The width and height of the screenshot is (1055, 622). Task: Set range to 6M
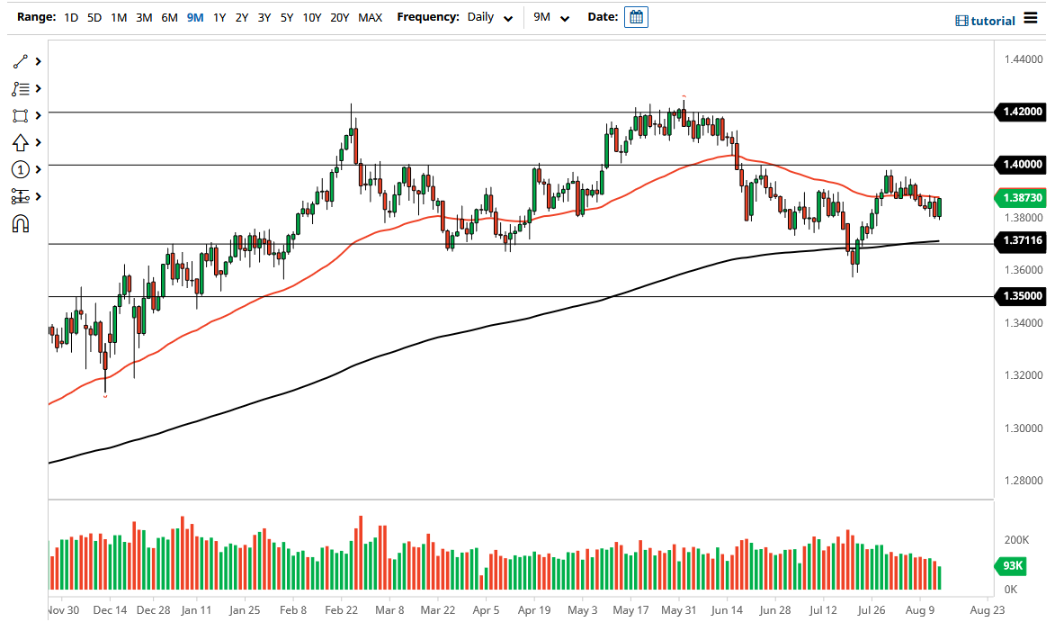coord(170,17)
